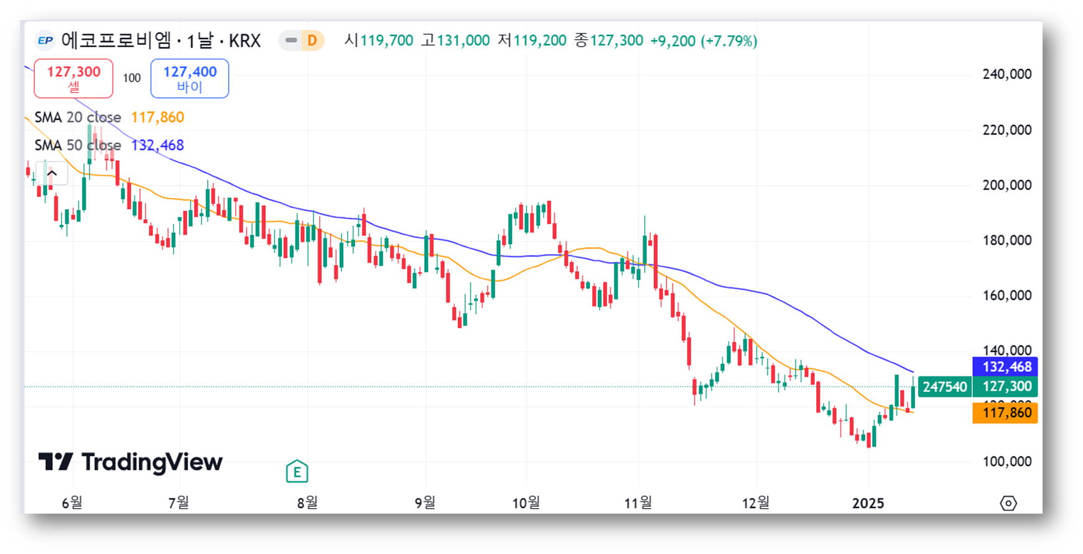Click the 247540 symbol code label
This screenshot has height=554, width=1083.
(944, 387)
